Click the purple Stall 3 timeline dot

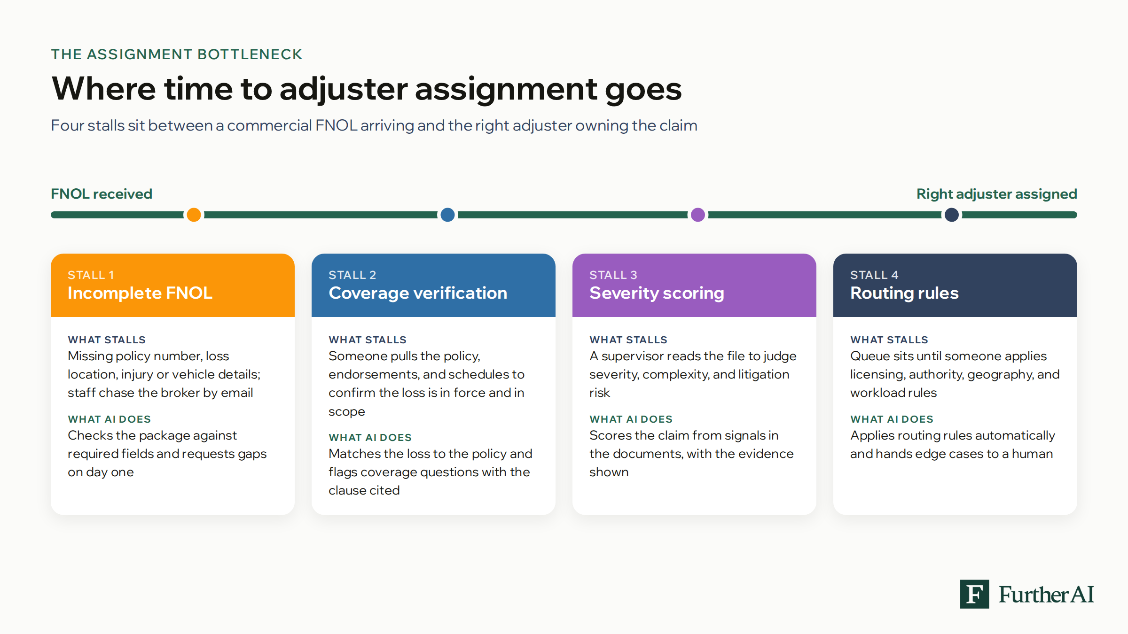698,215
